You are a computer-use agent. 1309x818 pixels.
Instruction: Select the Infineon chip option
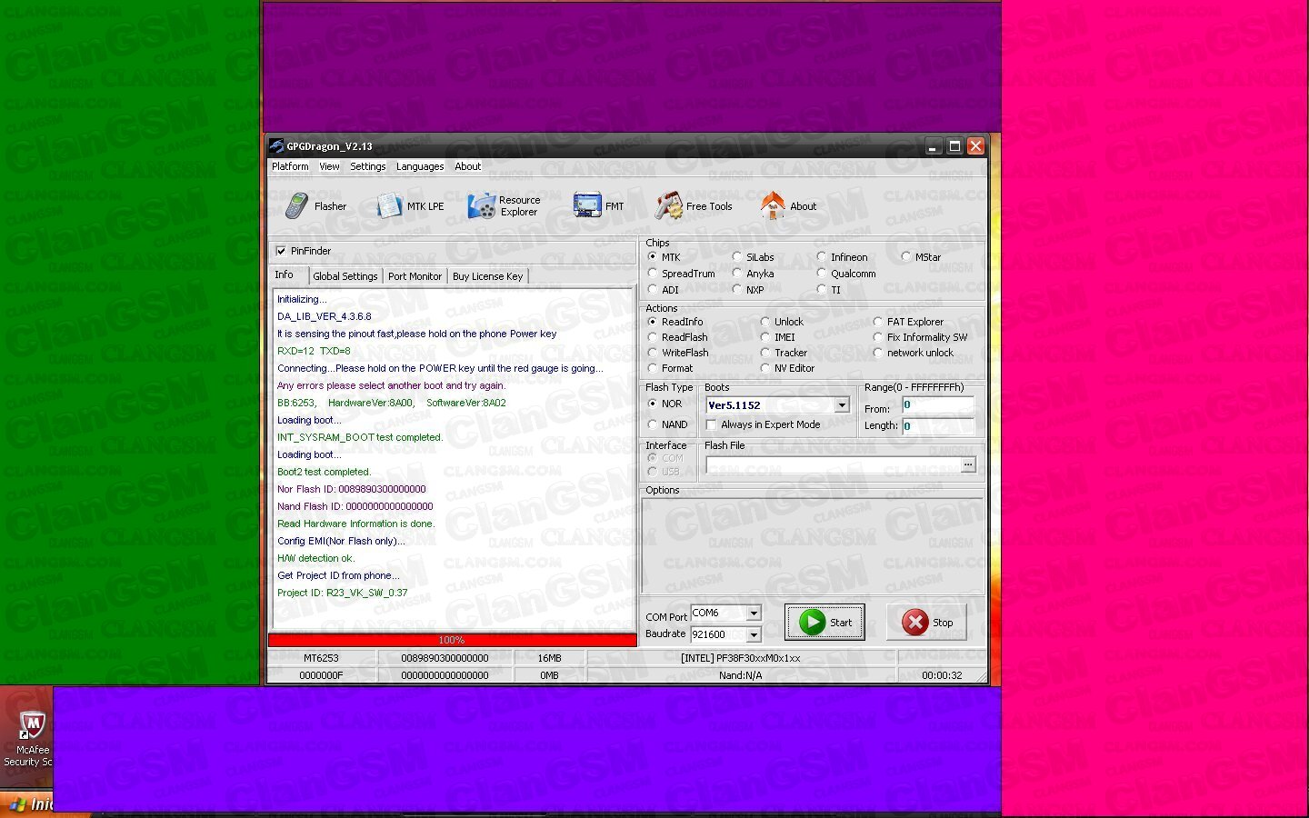coord(821,257)
